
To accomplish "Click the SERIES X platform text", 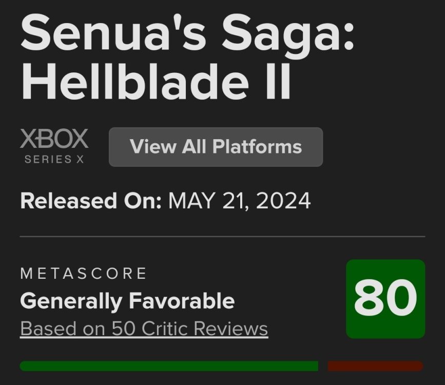I will [x=54, y=159].
